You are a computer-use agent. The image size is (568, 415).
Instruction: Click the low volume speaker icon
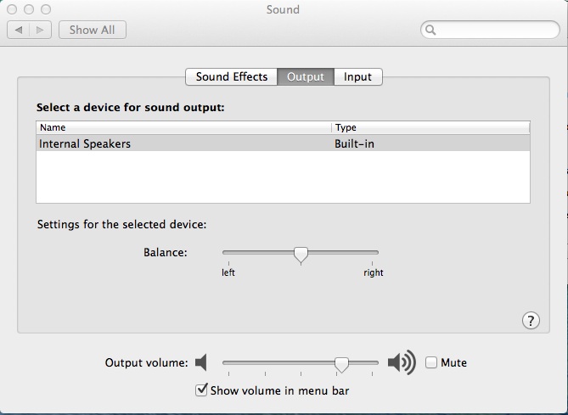[x=201, y=363]
